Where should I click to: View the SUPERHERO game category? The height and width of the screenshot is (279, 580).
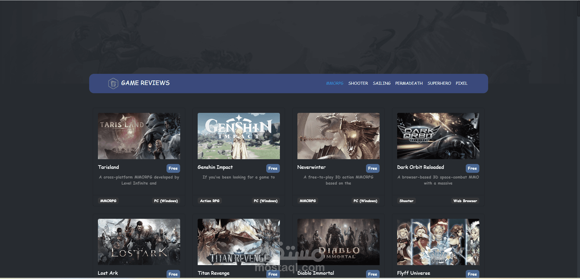coord(439,83)
